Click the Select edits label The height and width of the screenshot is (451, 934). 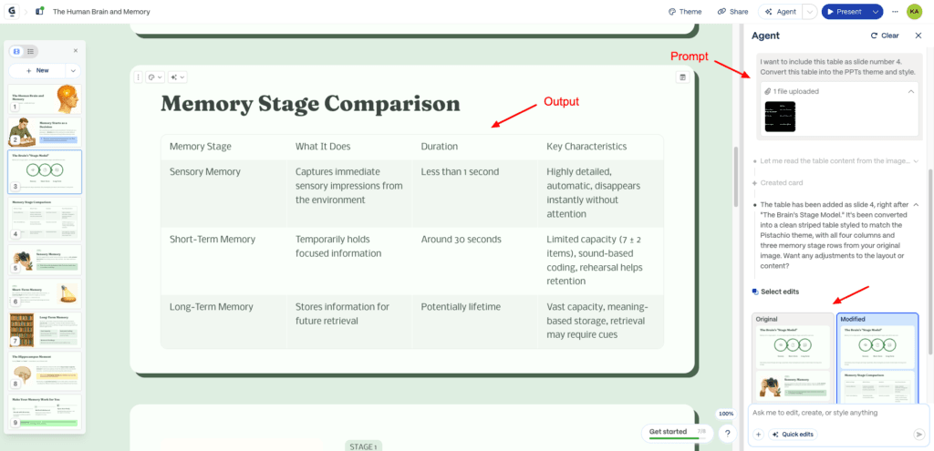[x=780, y=292]
